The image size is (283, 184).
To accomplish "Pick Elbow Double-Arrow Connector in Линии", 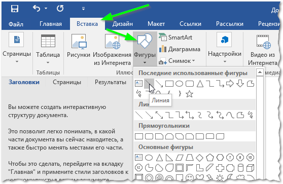I will click(x=190, y=115).
